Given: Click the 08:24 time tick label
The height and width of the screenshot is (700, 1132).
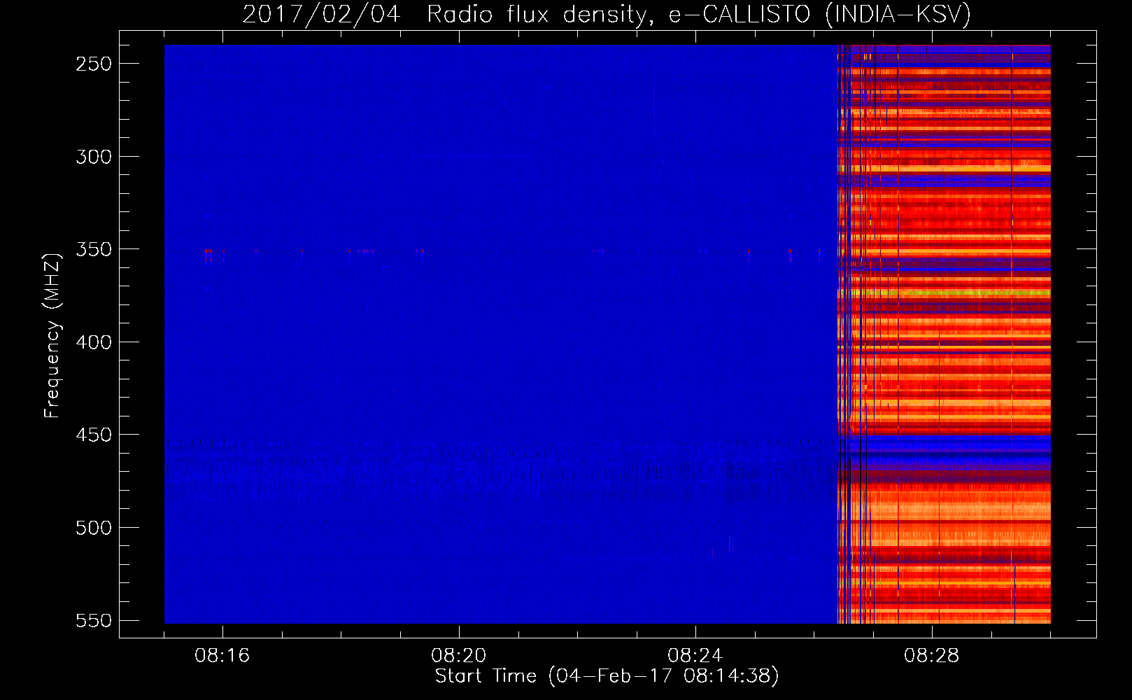Looking at the screenshot, I should pyautogui.click(x=695, y=656).
